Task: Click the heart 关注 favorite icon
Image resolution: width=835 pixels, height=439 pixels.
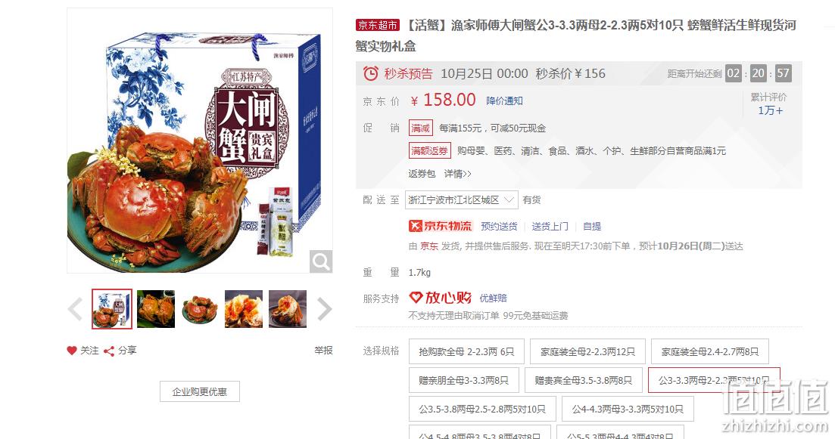Action: click(x=72, y=351)
